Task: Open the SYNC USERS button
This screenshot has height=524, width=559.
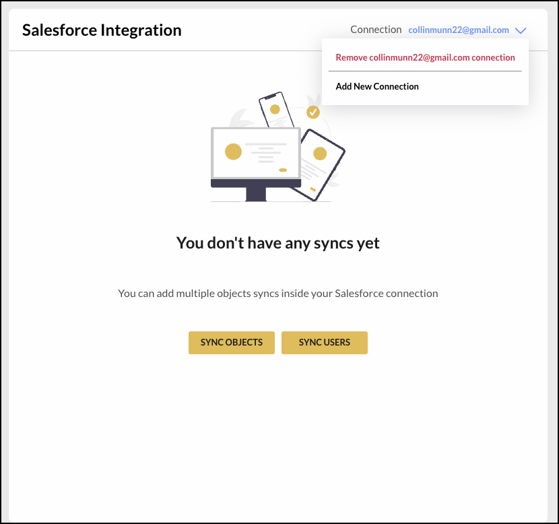Action: [x=325, y=343]
